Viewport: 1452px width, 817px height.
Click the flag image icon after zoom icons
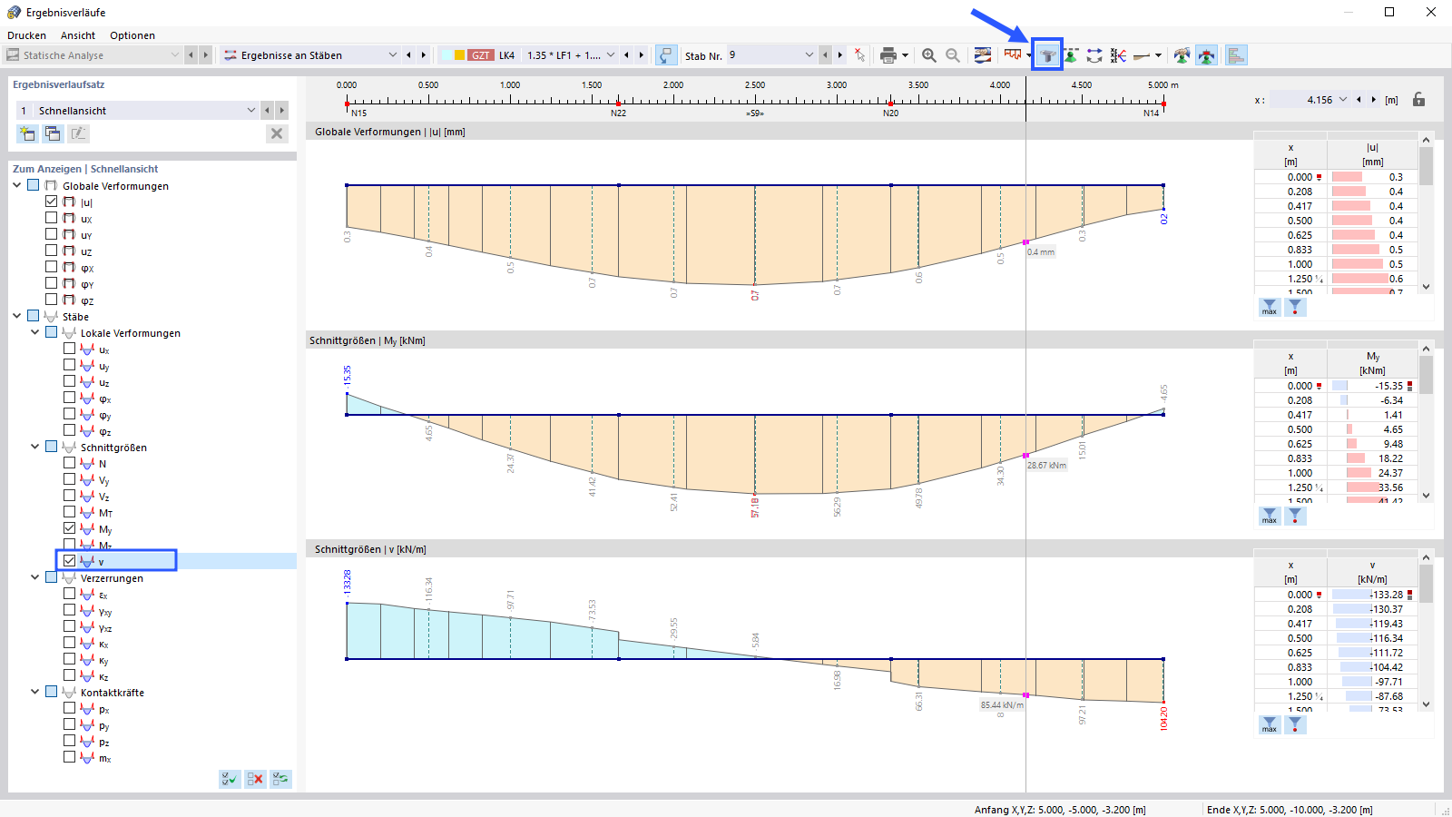pos(982,55)
